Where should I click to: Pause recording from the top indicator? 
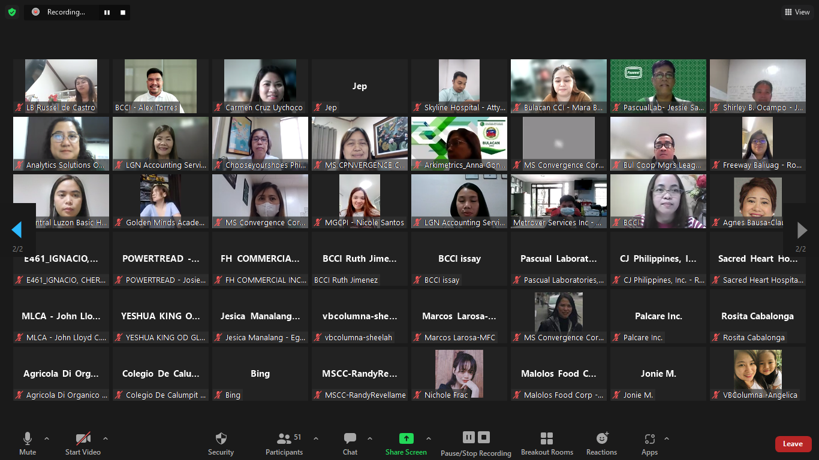(107, 12)
